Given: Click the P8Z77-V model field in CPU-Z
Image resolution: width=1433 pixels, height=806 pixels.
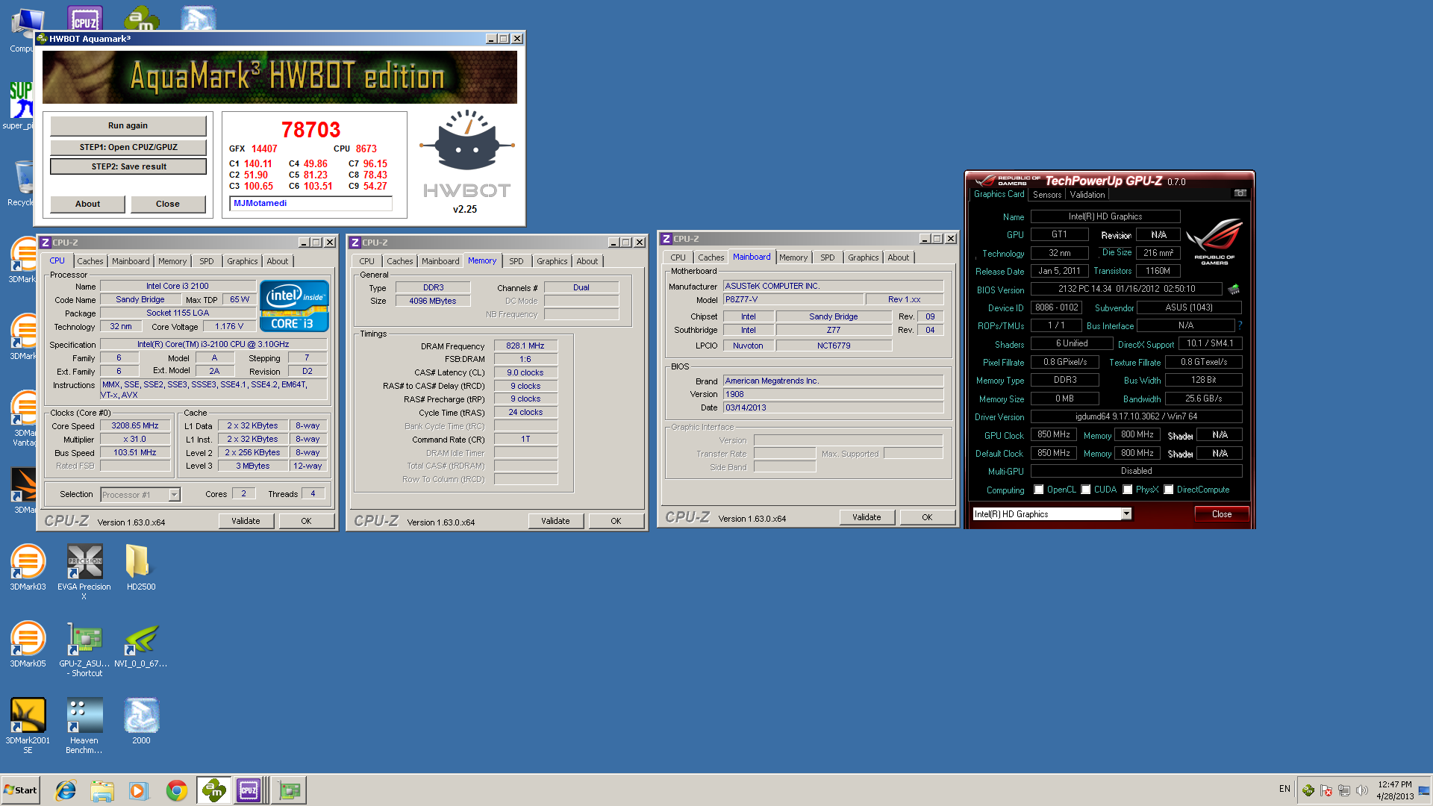Looking at the screenshot, I should click(793, 299).
